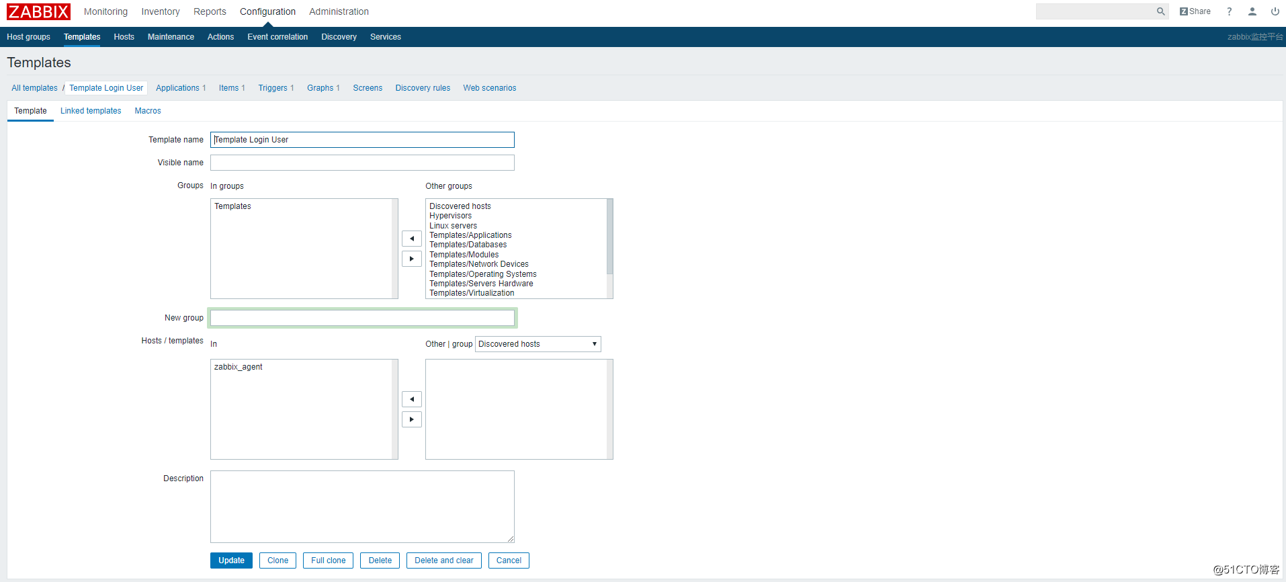1286x582 pixels.
Task: Select zabbix_agent in the In hosts list
Action: click(238, 367)
